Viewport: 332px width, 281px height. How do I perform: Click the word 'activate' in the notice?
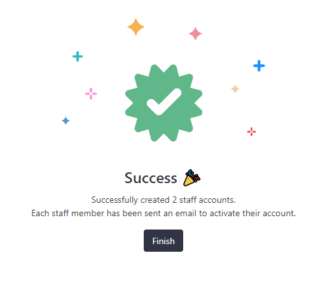click(x=225, y=213)
